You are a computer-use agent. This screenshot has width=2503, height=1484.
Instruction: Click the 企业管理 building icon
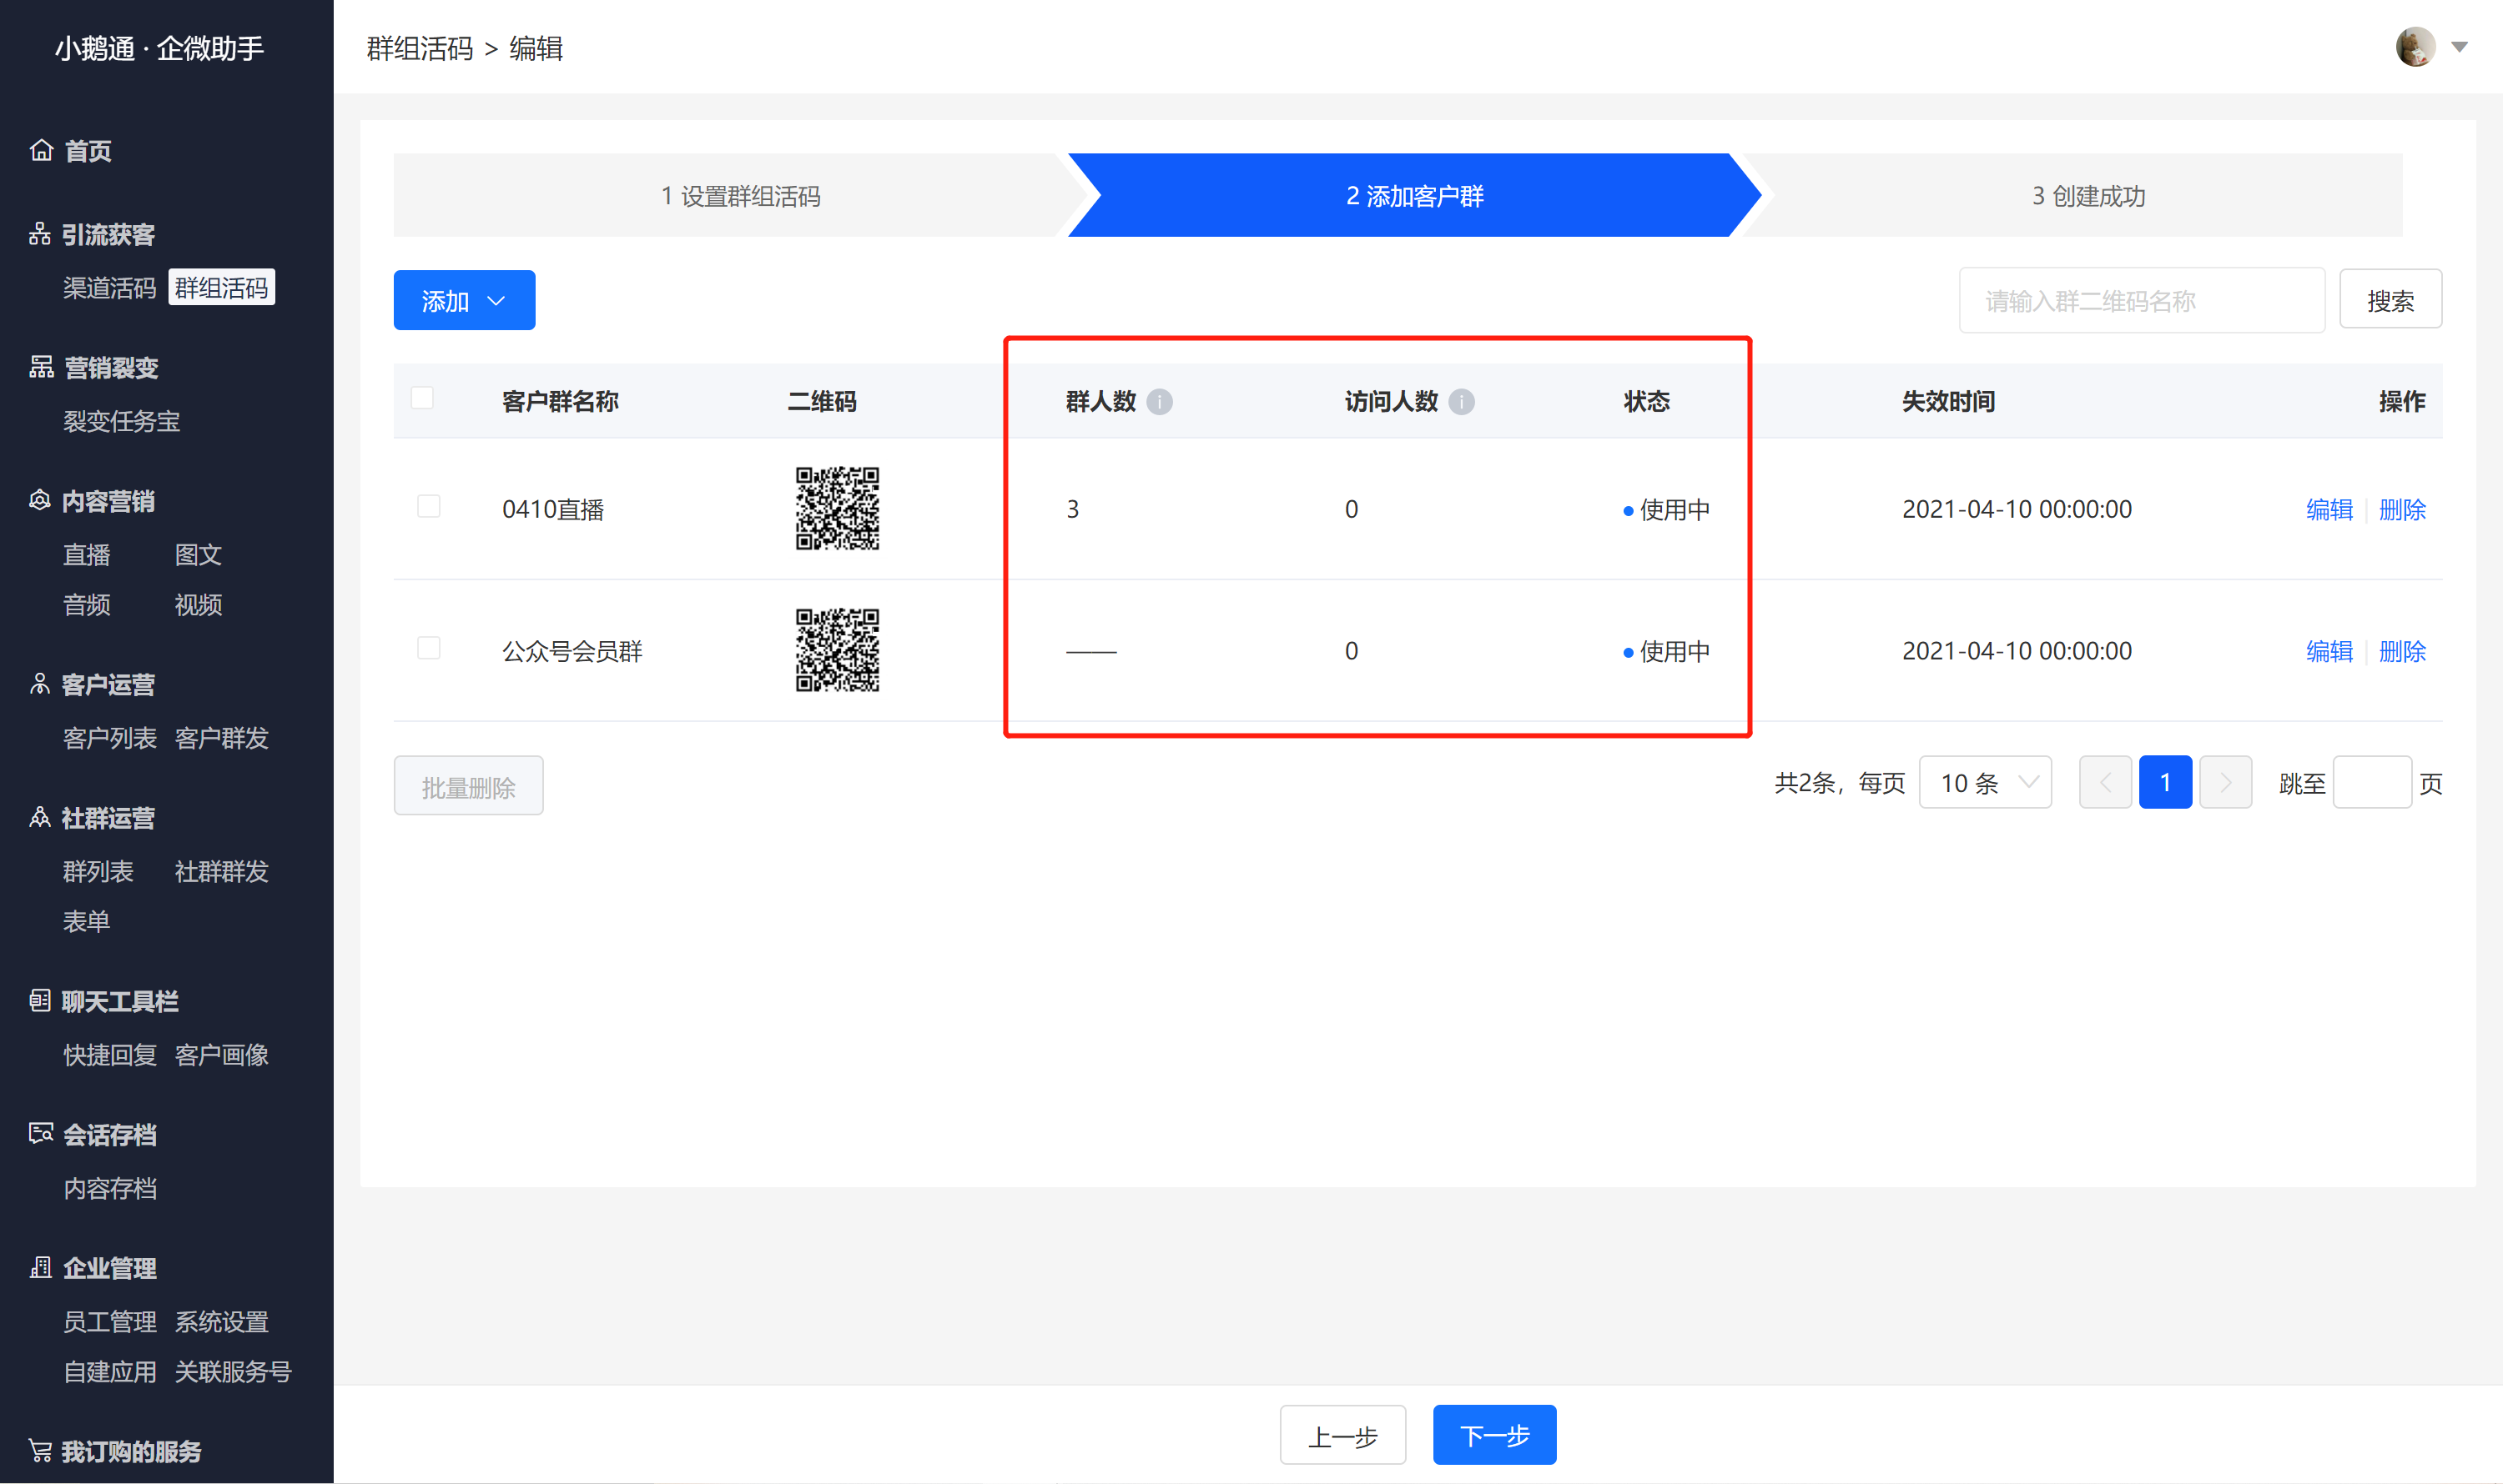[x=41, y=1267]
